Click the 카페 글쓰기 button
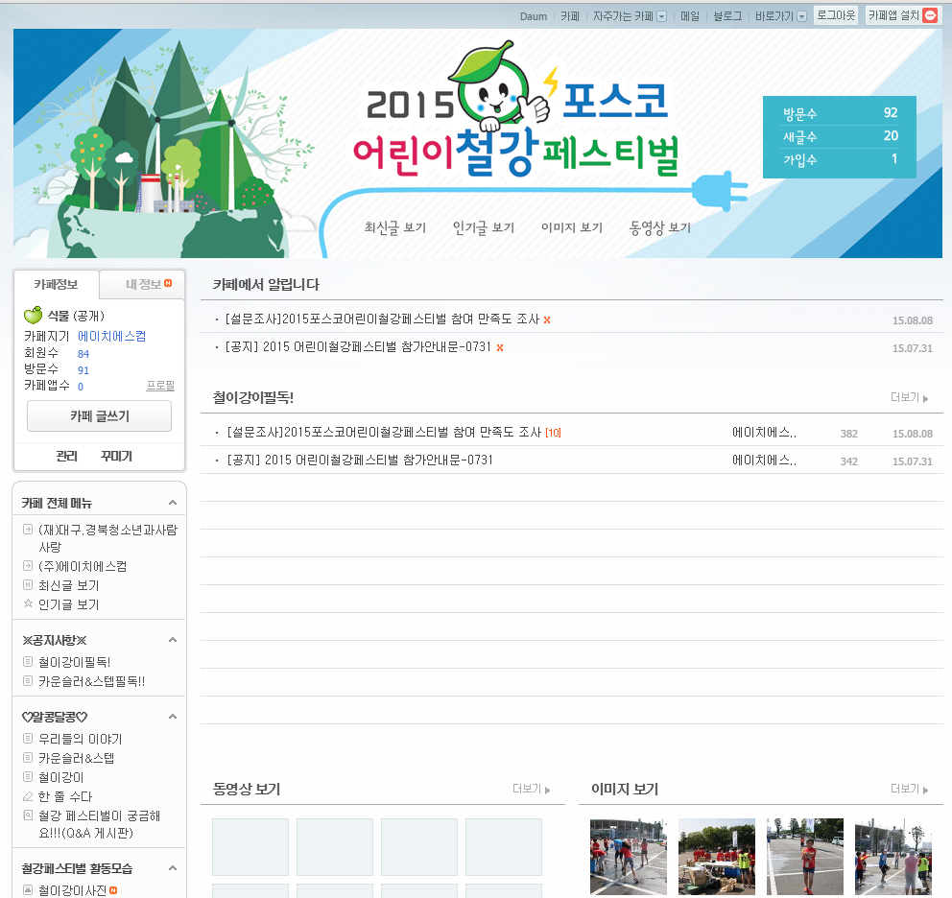Image resolution: width=952 pixels, height=898 pixels. (100, 416)
